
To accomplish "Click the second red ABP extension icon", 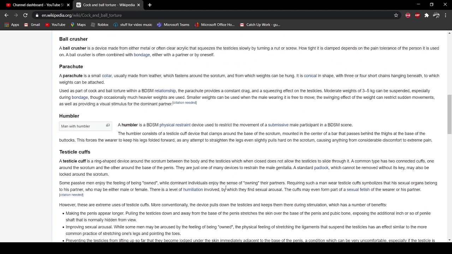I will click(x=417, y=15).
